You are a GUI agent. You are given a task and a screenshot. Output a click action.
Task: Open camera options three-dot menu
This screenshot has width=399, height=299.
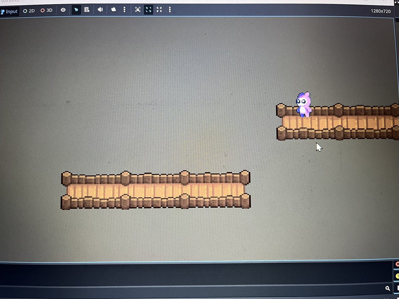coord(124,10)
